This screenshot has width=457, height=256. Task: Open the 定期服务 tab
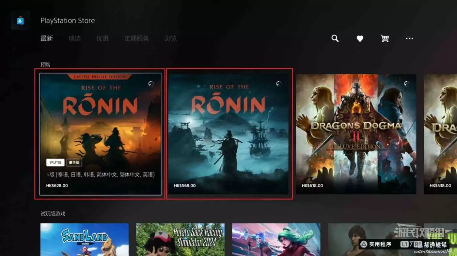click(136, 38)
